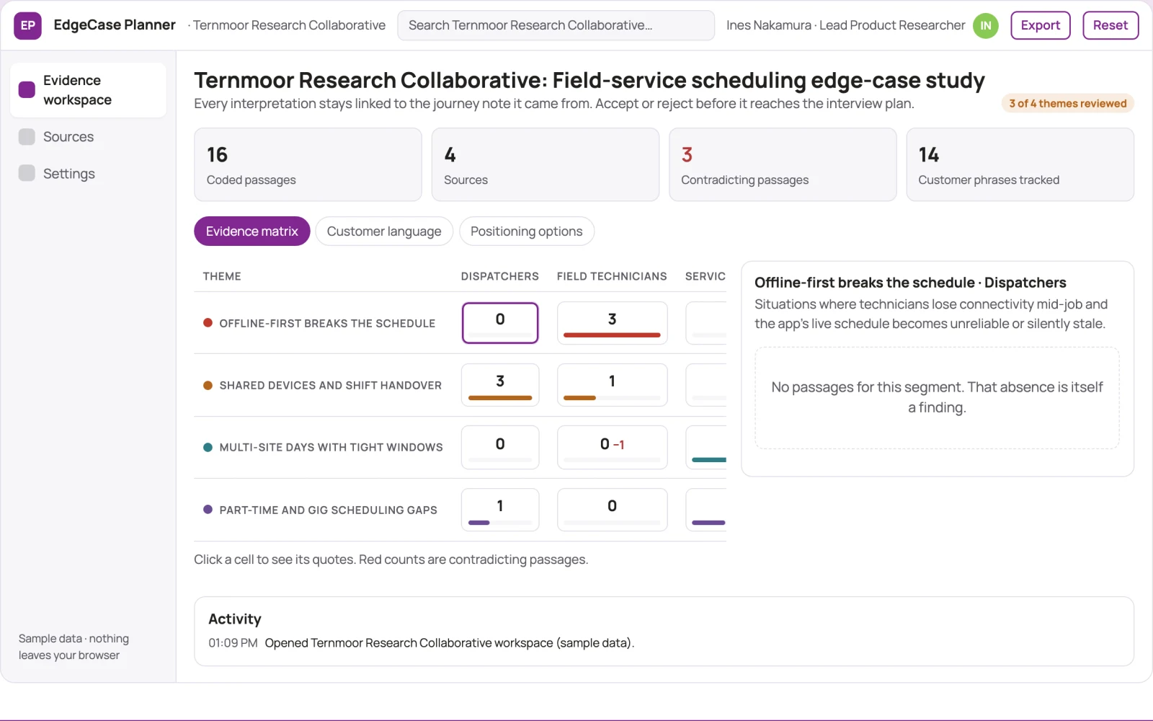This screenshot has height=721, width=1153.
Task: Click the partially visible Multi-site Service cell
Action: click(706, 447)
